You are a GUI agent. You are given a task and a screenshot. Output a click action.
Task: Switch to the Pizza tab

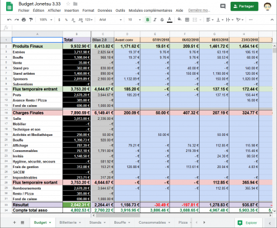pos(183,222)
